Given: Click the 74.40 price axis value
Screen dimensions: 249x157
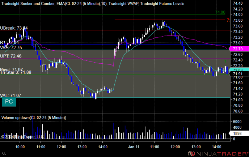Looking at the screenshot, I should 238,3.
